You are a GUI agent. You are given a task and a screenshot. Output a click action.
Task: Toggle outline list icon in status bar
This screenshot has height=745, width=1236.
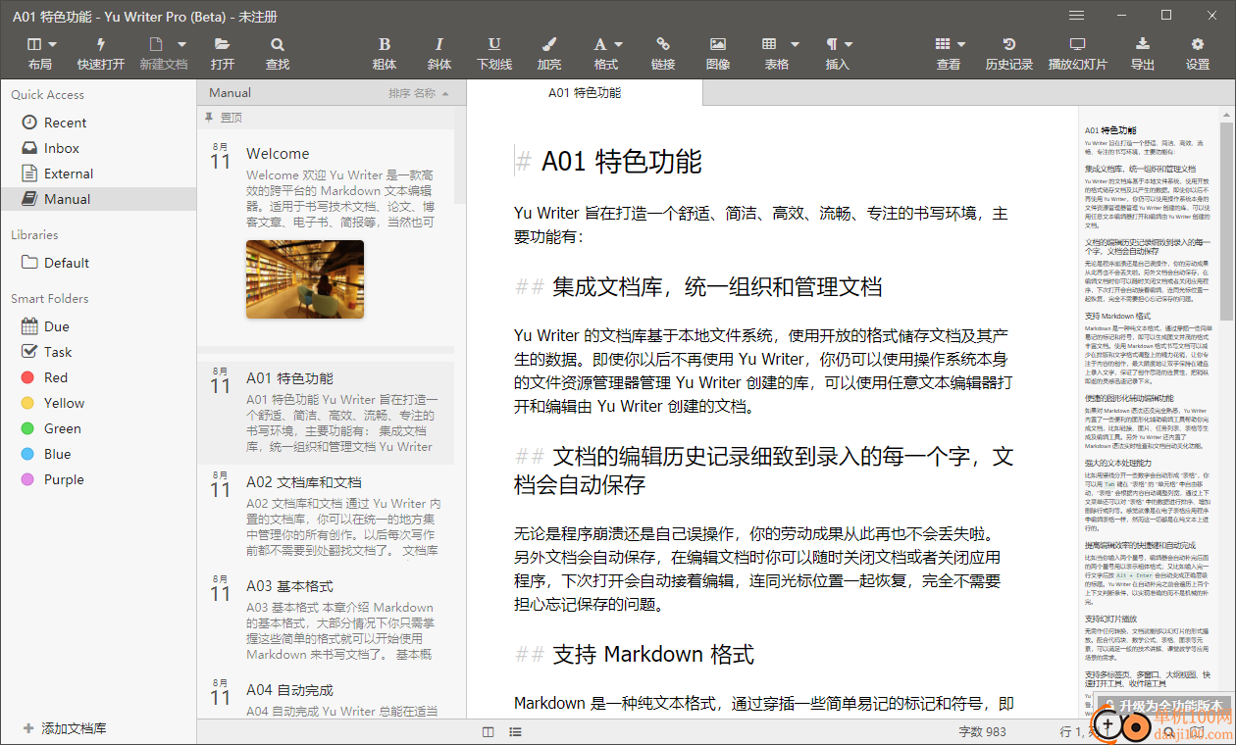tap(515, 731)
